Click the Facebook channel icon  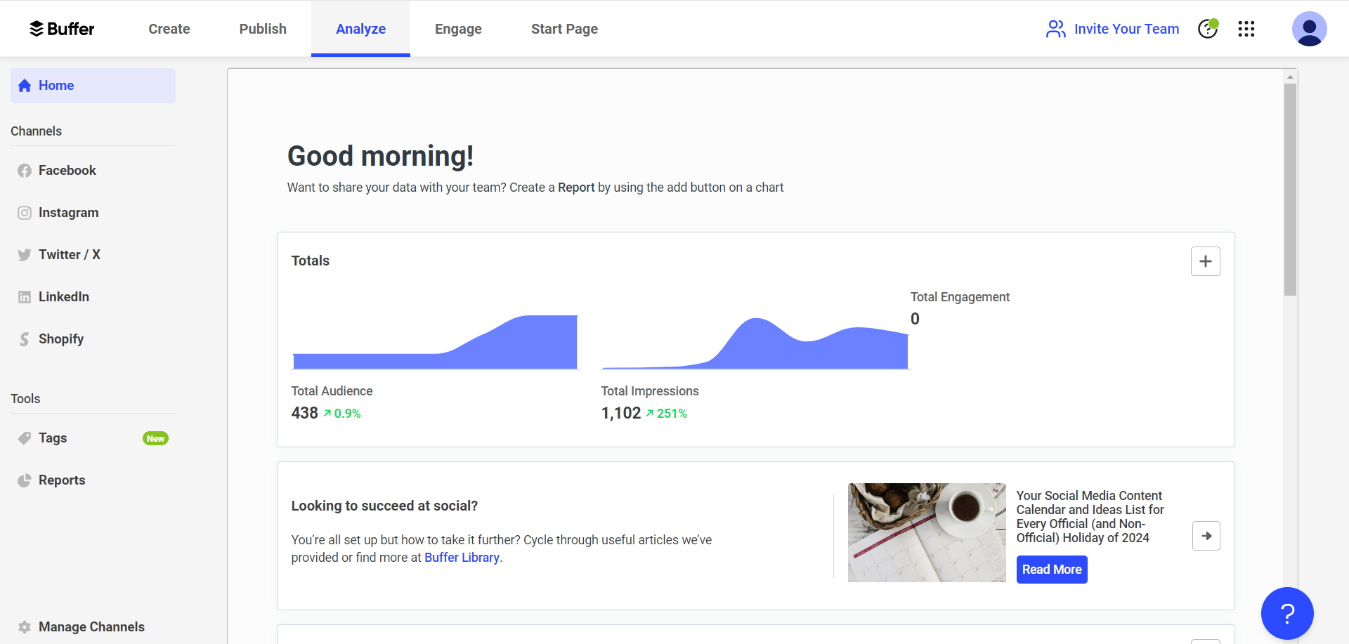pyautogui.click(x=25, y=171)
